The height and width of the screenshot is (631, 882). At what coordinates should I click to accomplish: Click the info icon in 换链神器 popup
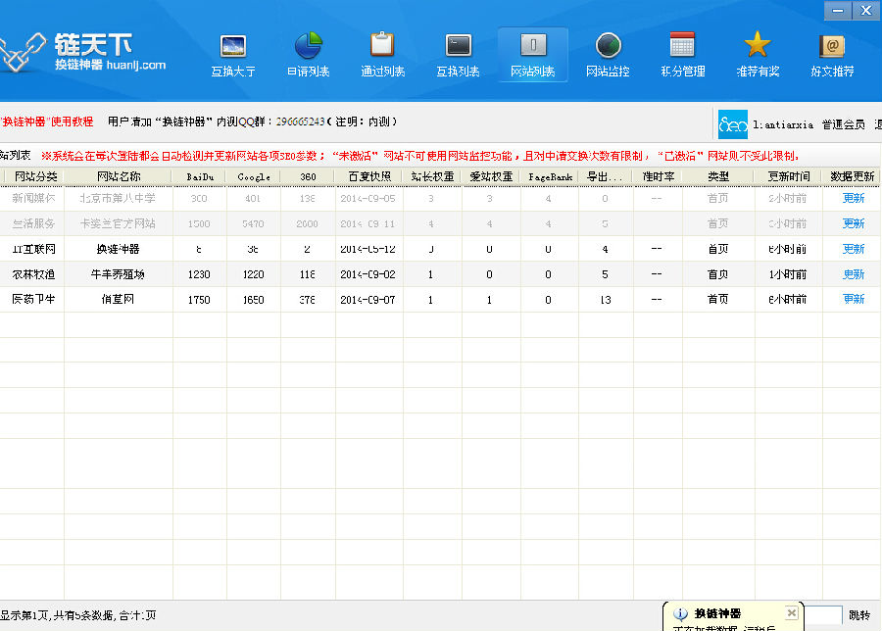pyautogui.click(x=681, y=614)
